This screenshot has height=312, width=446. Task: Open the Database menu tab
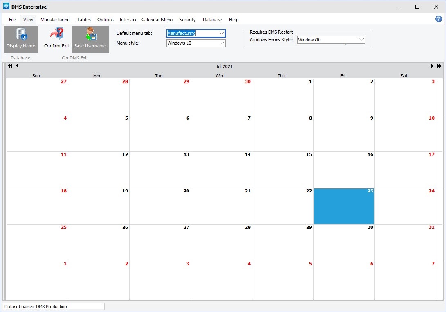(x=212, y=20)
